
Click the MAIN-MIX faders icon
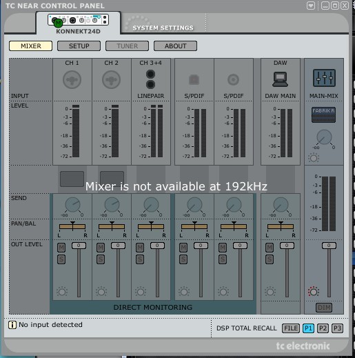[x=324, y=78]
